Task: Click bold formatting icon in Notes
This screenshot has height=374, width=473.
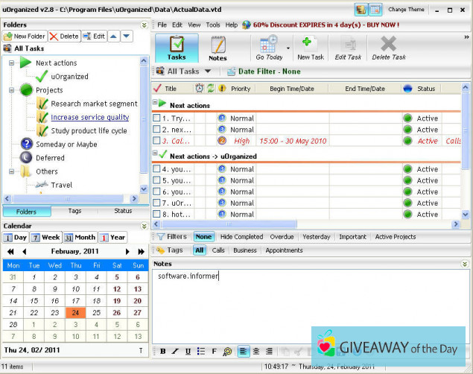Action: 163,352
